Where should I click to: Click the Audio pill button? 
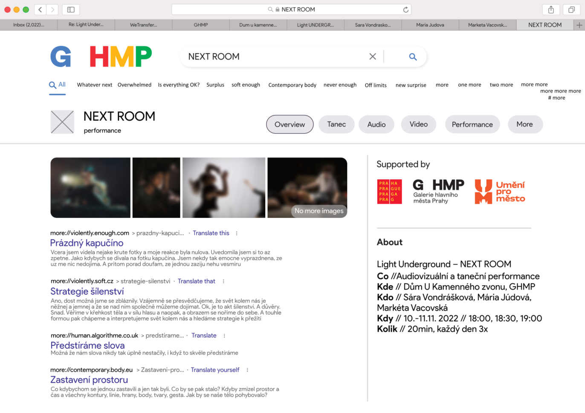(x=376, y=124)
